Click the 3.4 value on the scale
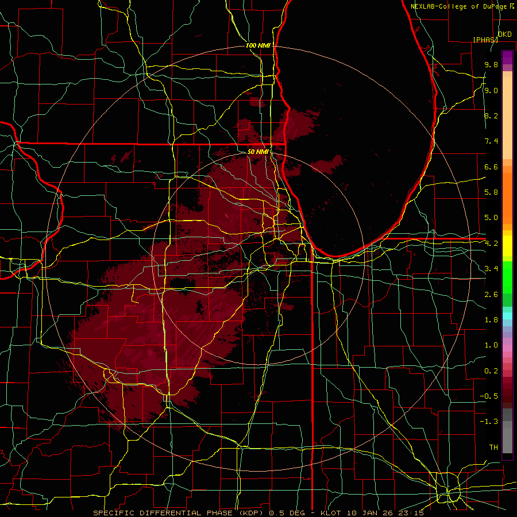 click(x=491, y=269)
